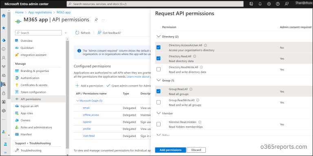Screen dimensions: 313x156
Task: Focus the side menu Search box
Action: coord(39,33)
